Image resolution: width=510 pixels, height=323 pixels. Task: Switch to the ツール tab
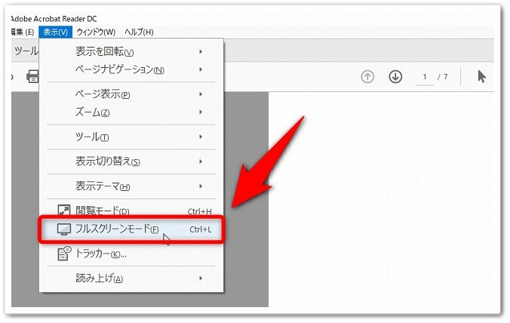[x=26, y=51]
